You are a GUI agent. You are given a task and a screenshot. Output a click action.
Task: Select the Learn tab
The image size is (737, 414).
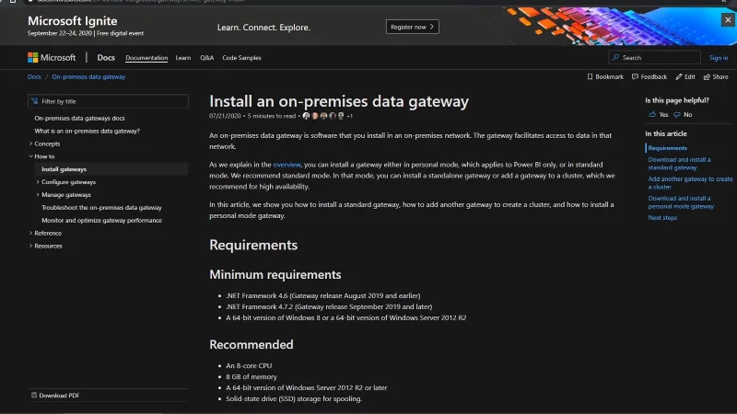click(182, 58)
